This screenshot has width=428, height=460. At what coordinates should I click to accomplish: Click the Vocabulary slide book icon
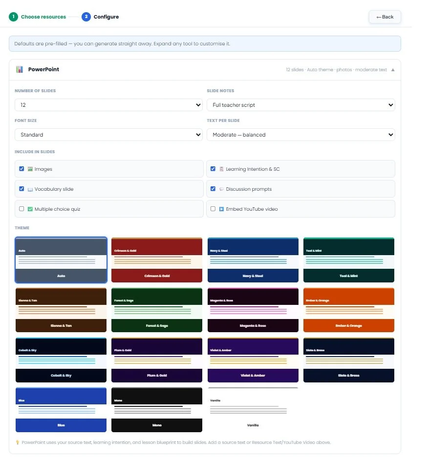(x=30, y=189)
